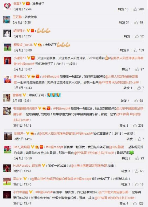The width and height of the screenshot is (148, 207).
Task: Click 转发 on 胡延强11's post
Action: click(127, 36)
